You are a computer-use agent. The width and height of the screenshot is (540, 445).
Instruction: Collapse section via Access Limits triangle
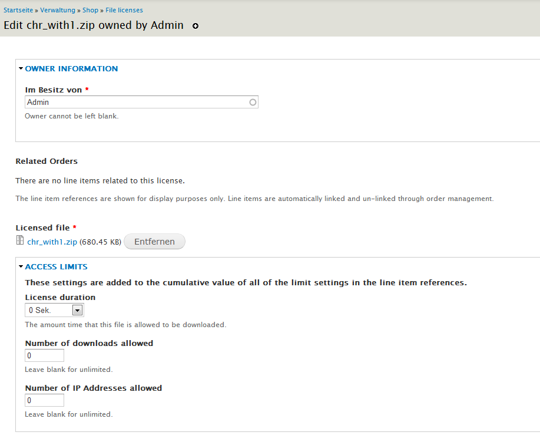click(21, 267)
